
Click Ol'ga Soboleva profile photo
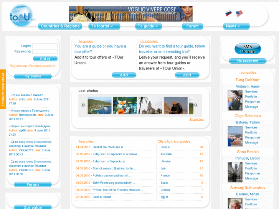pyautogui.click(x=235, y=136)
